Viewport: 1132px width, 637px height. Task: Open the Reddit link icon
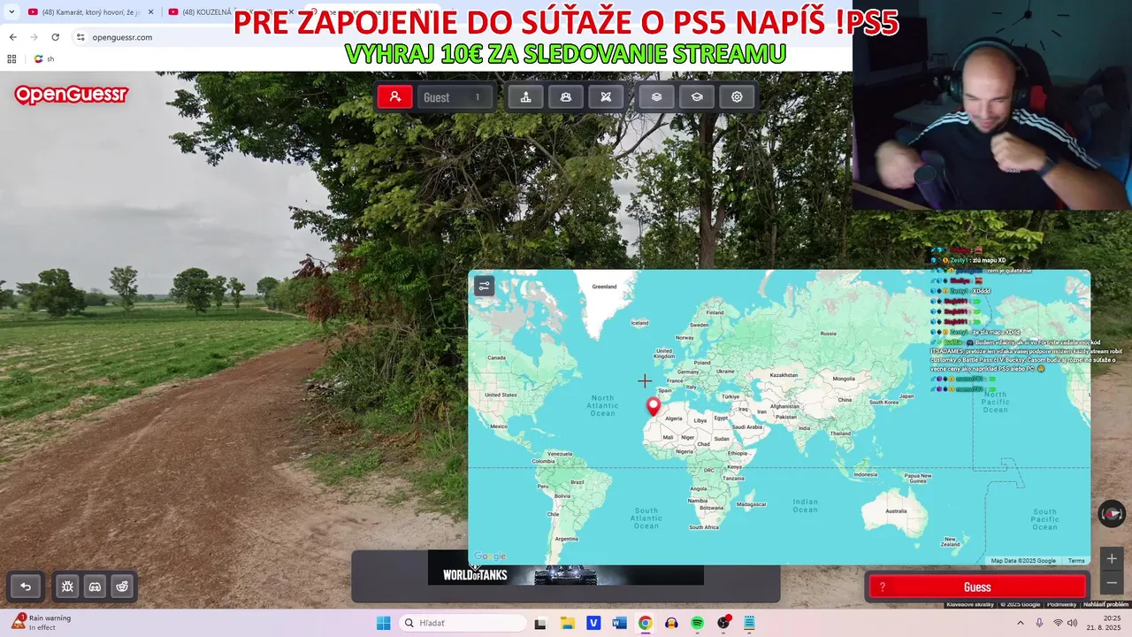tap(122, 587)
